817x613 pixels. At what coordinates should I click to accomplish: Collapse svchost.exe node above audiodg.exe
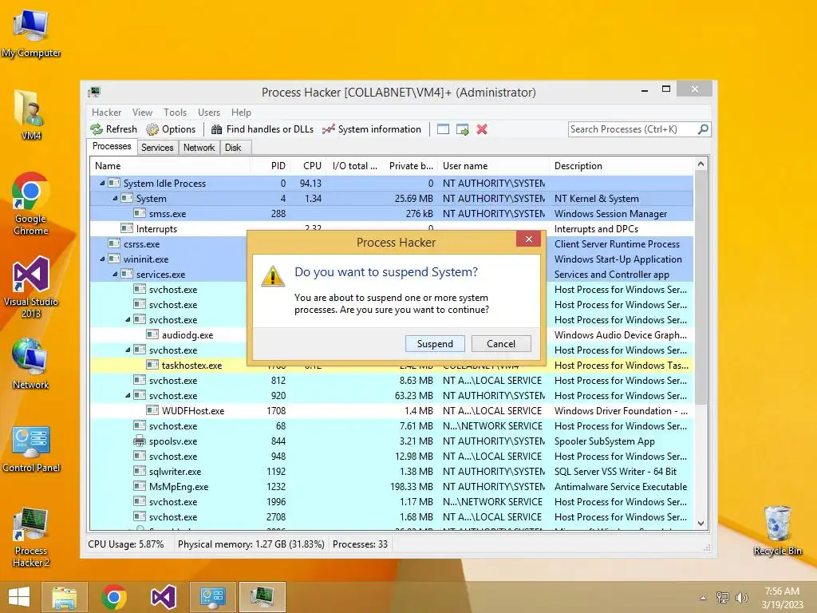pyautogui.click(x=128, y=319)
